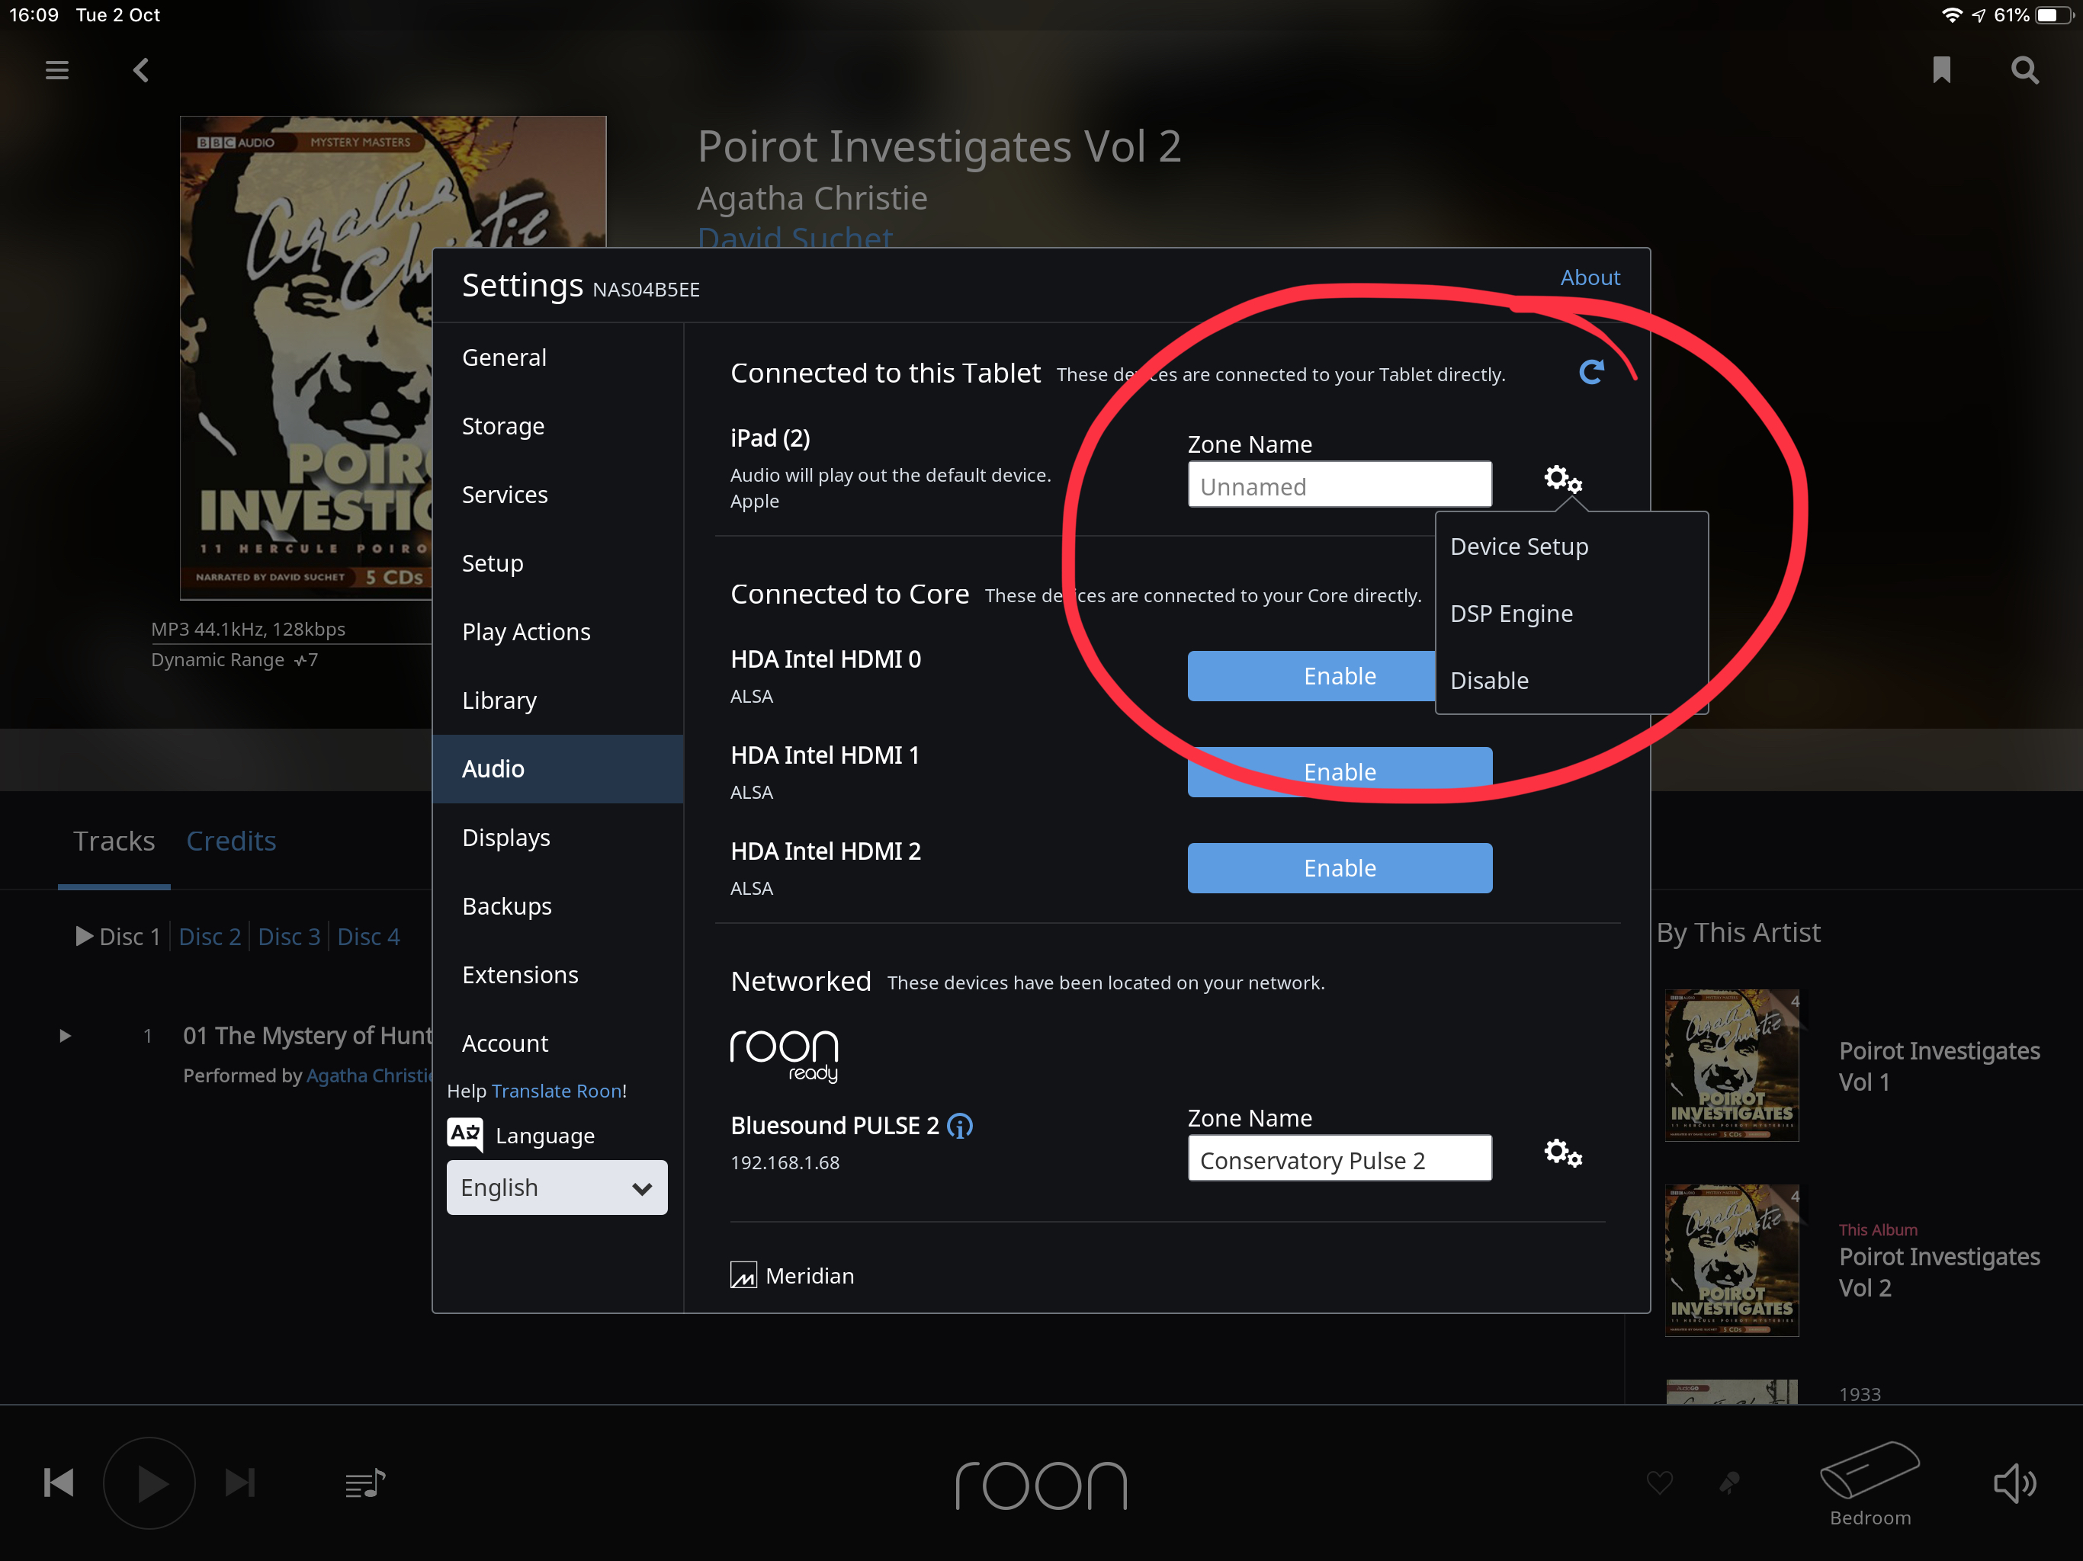
Task: Open the Bedroom zone picker
Action: point(1870,1482)
